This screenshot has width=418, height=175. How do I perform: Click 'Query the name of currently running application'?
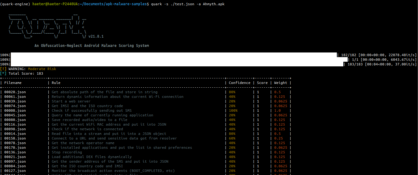(102, 115)
